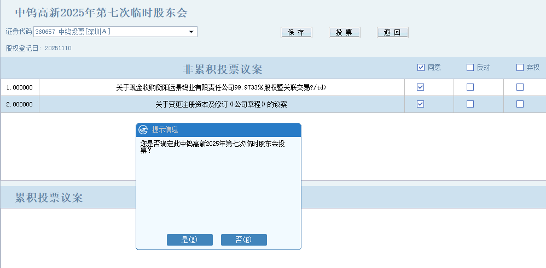Select the 360657 中钨投票 combo box field
Screen dimensions: 546x268
115,32
